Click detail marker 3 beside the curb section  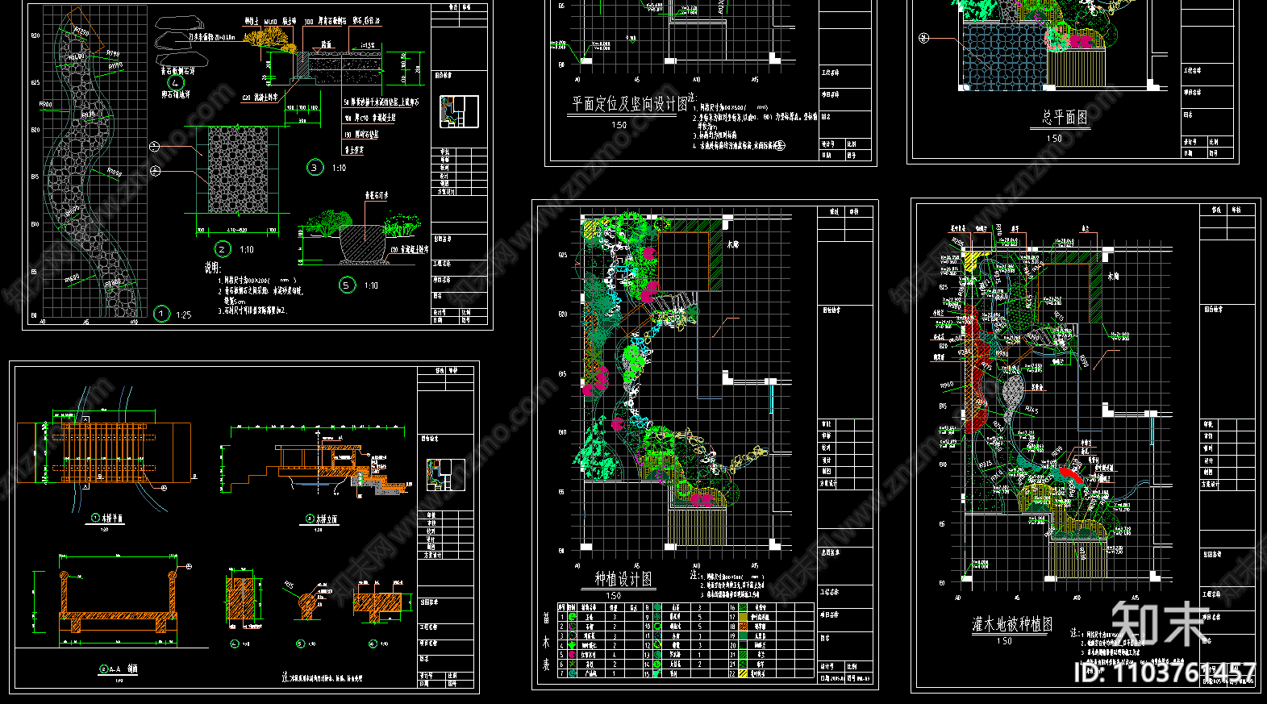[315, 168]
